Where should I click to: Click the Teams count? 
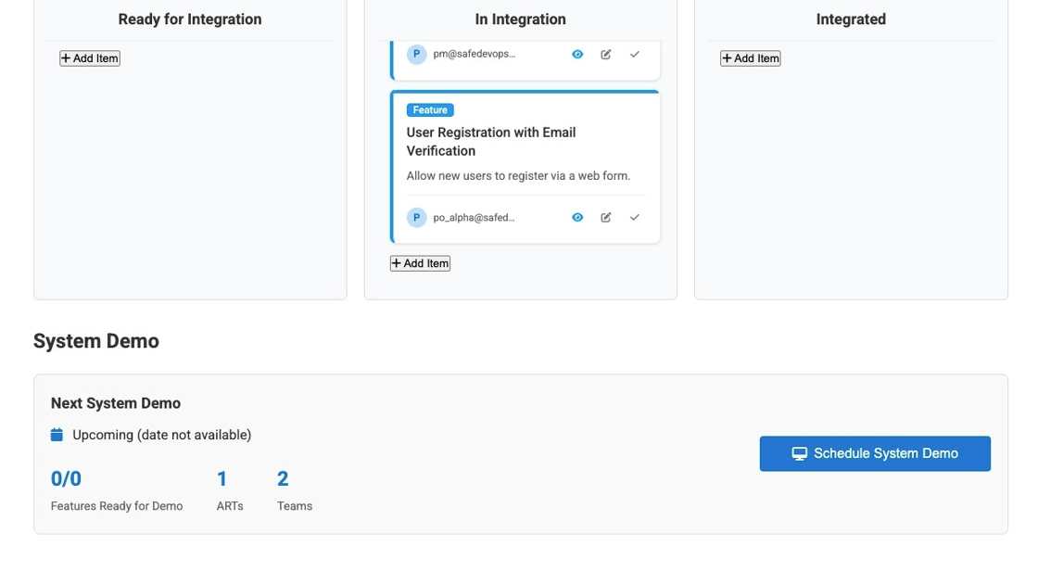click(x=282, y=478)
